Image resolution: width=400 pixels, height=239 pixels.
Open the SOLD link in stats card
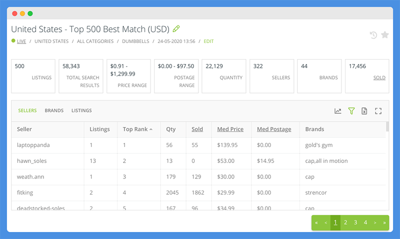point(379,77)
